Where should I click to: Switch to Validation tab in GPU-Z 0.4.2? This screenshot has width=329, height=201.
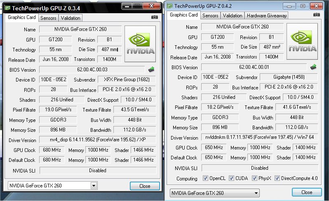click(x=233, y=16)
